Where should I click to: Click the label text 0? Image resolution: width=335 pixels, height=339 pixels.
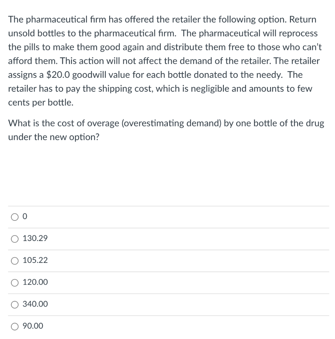24,216
